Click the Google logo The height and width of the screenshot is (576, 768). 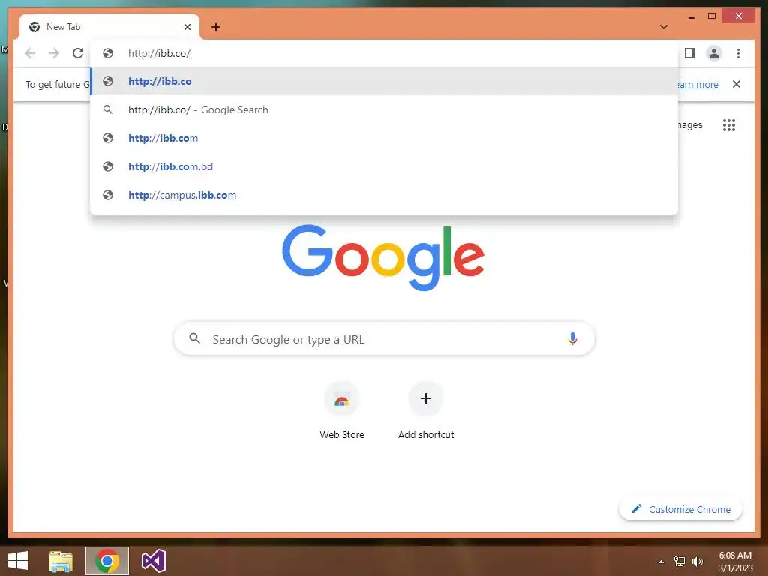pos(383,256)
